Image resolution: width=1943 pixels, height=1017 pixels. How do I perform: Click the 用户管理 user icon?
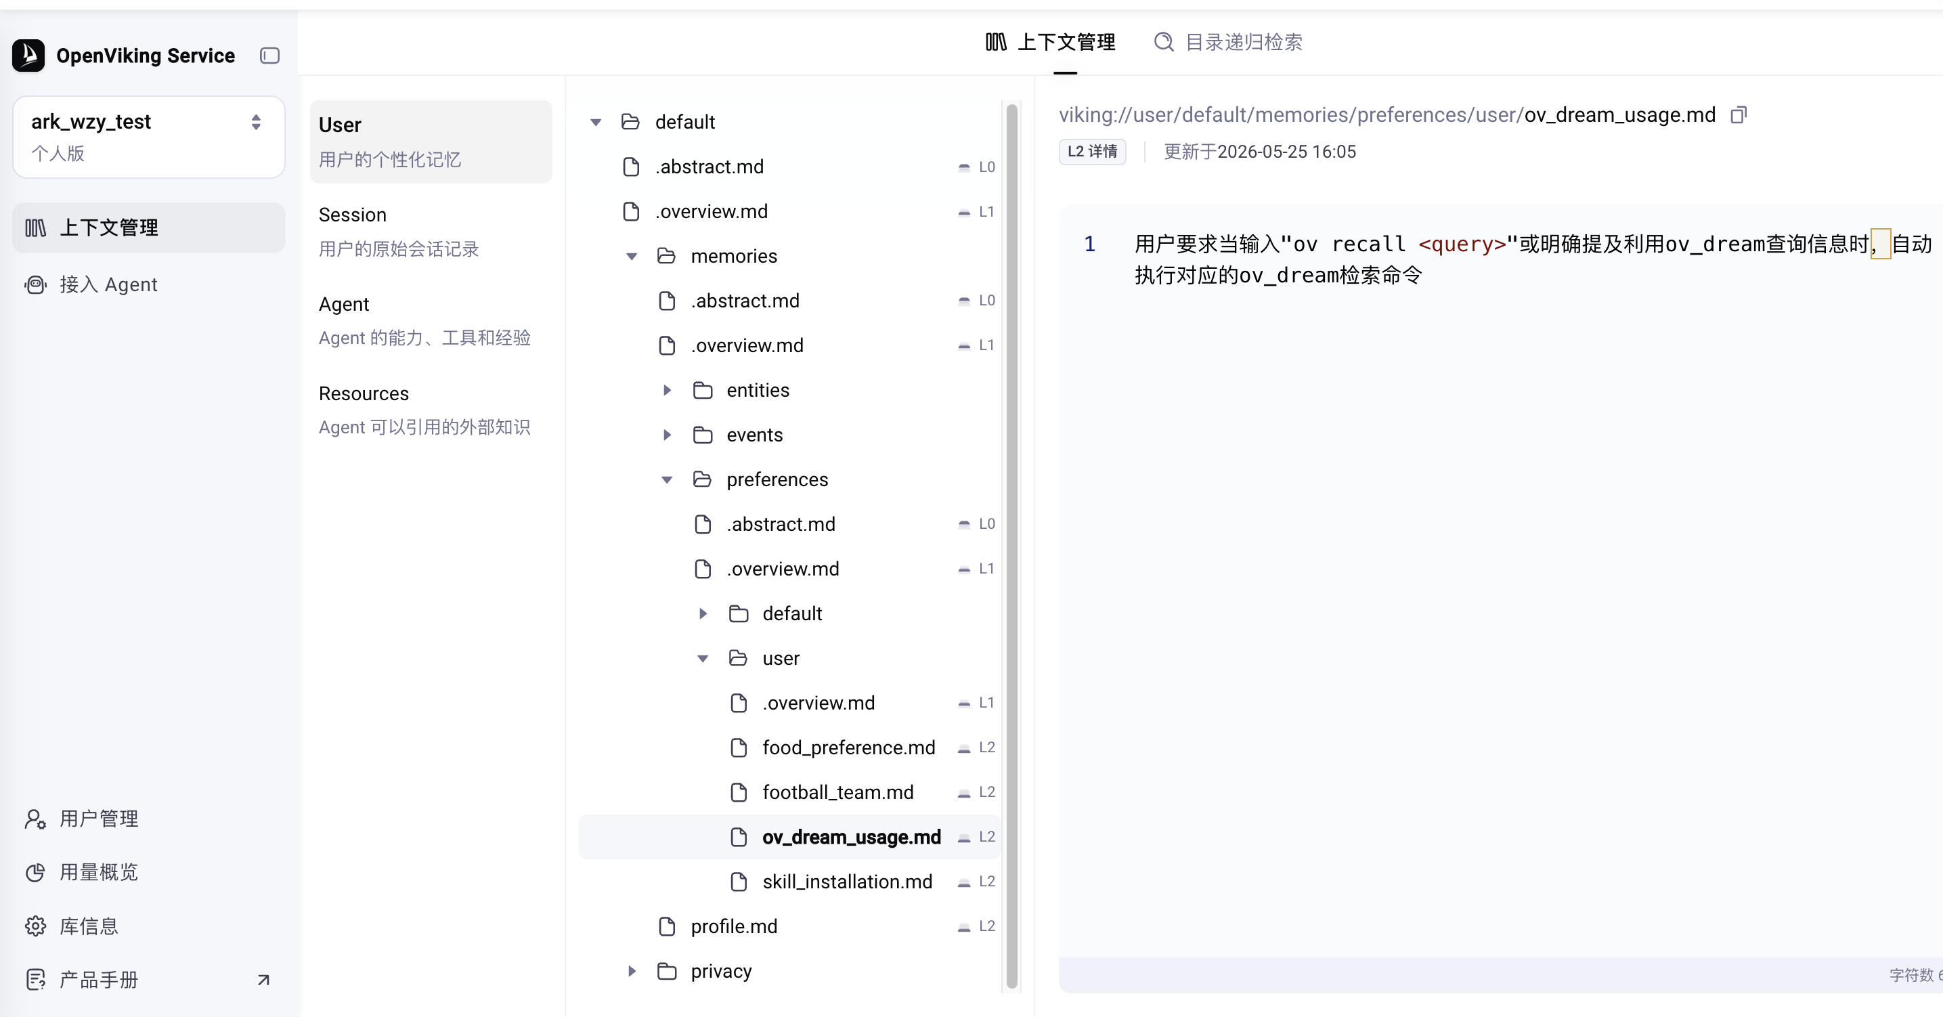click(x=35, y=819)
